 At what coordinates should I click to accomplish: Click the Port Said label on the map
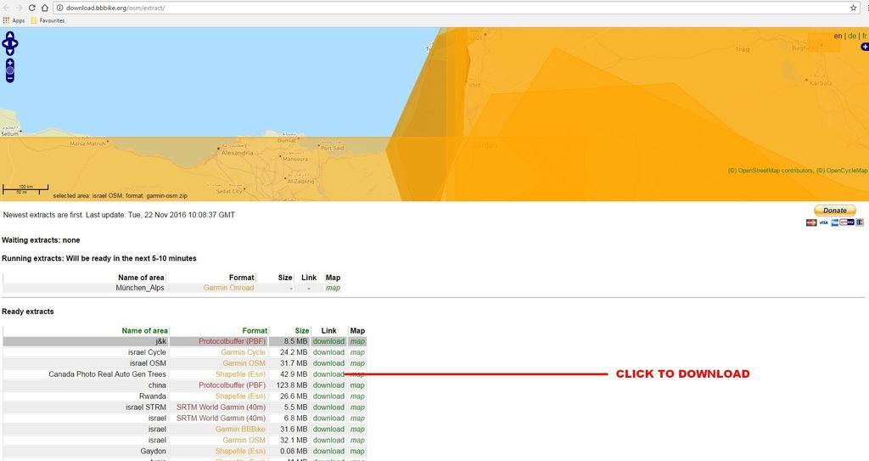coord(333,148)
